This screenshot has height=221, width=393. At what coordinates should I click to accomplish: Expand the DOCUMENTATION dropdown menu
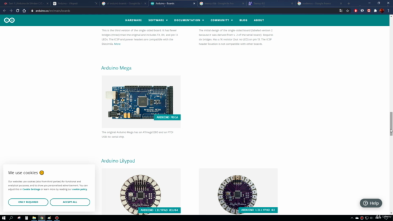(x=189, y=20)
